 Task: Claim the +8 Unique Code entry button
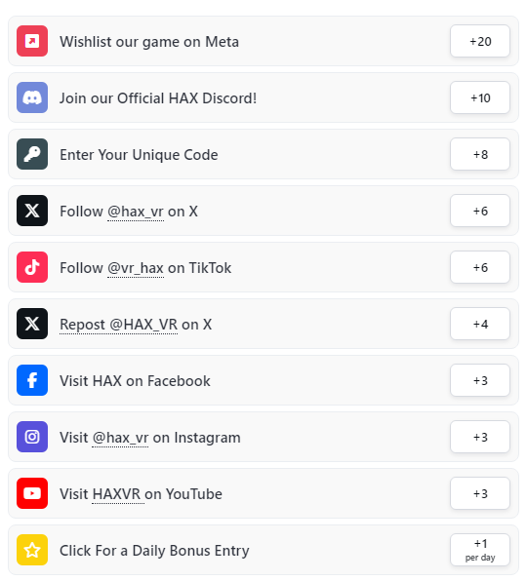coord(480,154)
